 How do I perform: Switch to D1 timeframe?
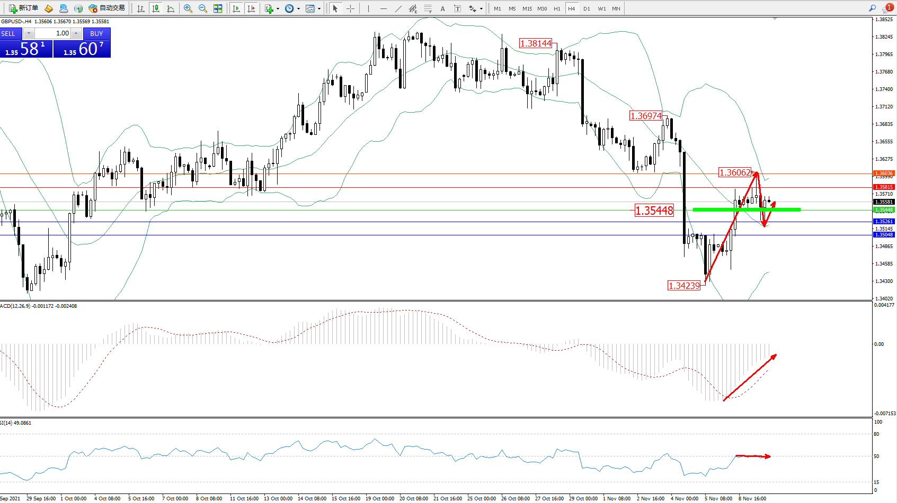[x=587, y=8]
